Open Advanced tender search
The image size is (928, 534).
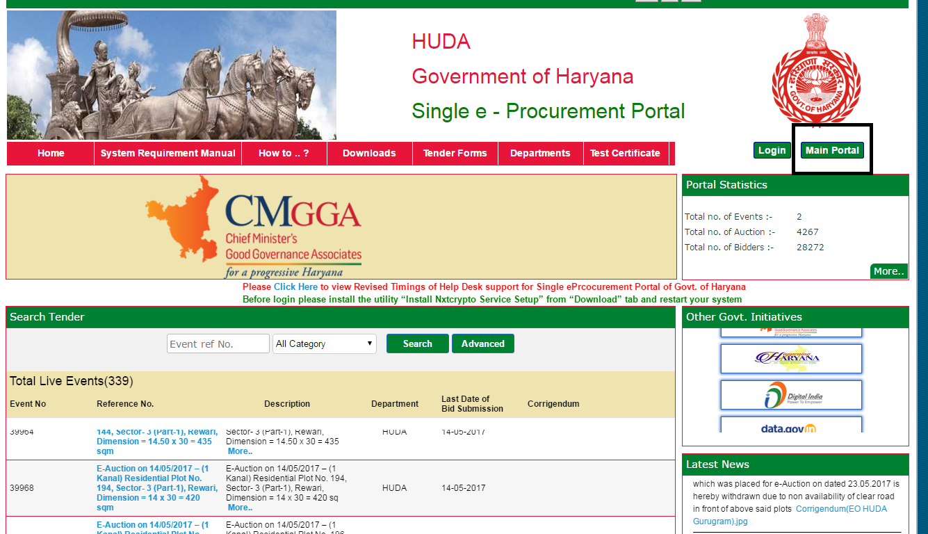click(x=482, y=343)
